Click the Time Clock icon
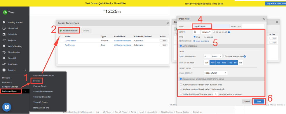The height and width of the screenshot is (114, 286). click(4, 28)
